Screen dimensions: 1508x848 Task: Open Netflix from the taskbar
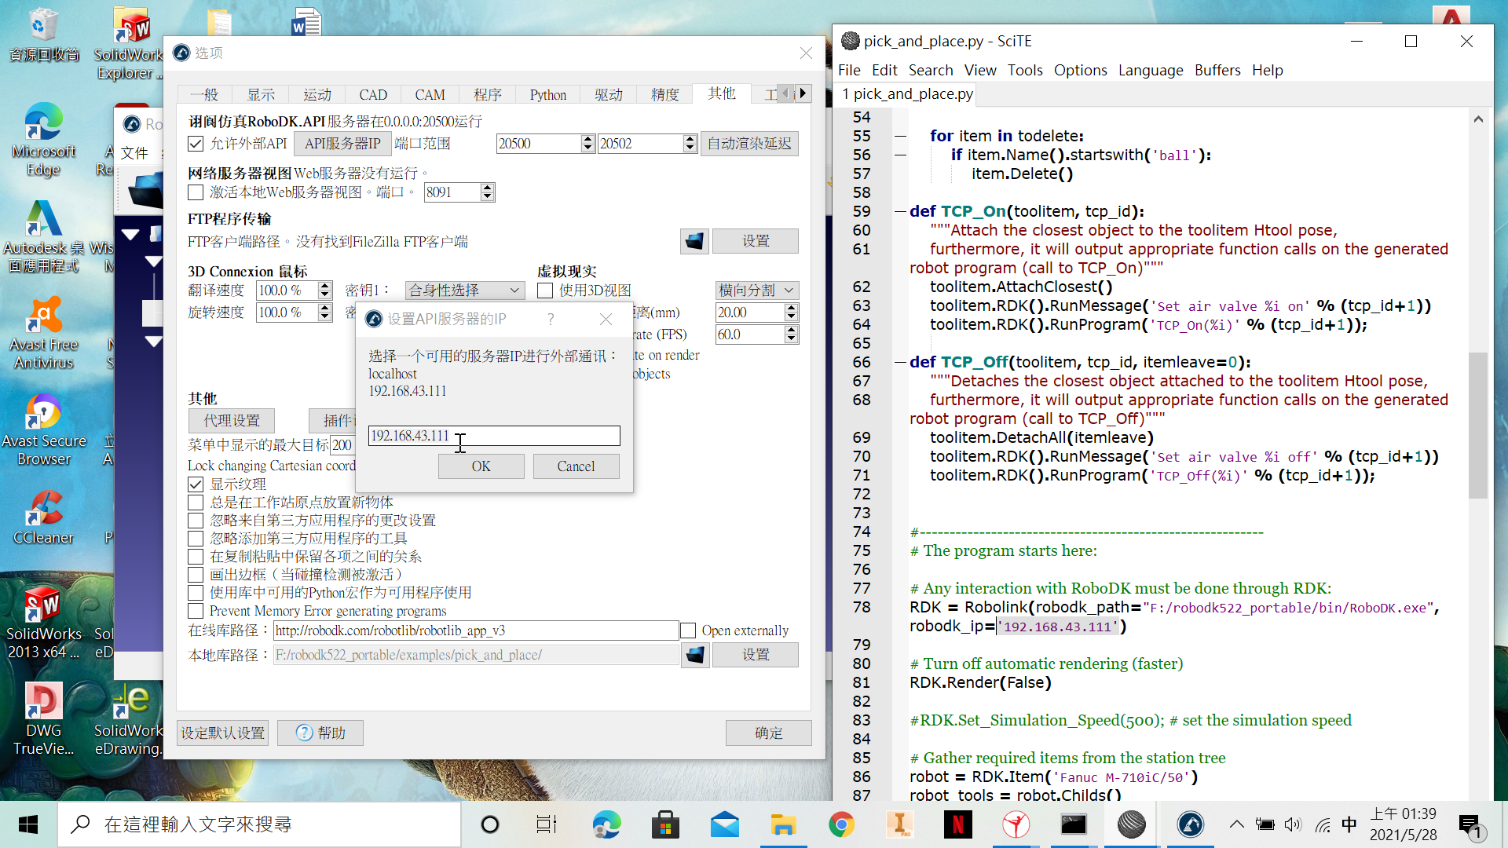[957, 824]
